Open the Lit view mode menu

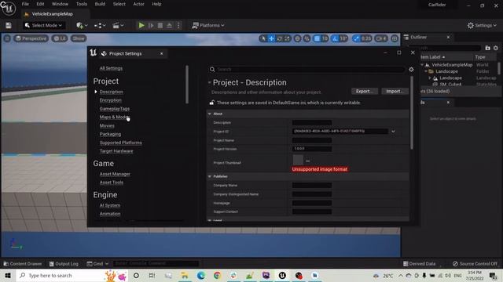(60, 38)
